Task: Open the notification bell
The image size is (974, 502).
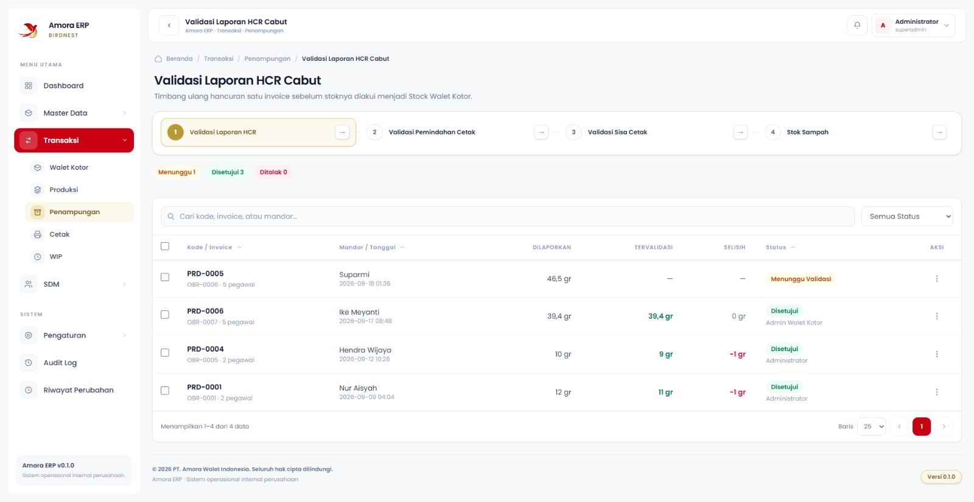Action: pos(857,26)
